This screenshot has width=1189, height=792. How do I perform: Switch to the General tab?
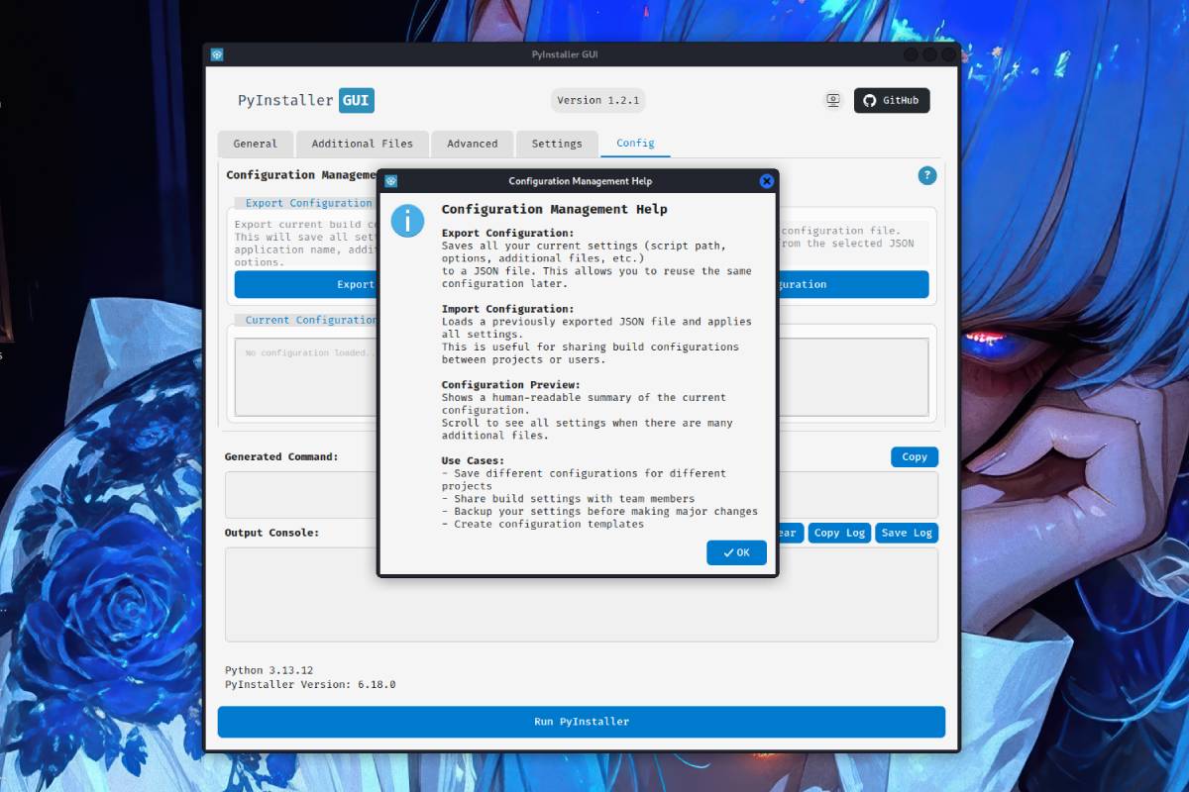click(x=255, y=144)
